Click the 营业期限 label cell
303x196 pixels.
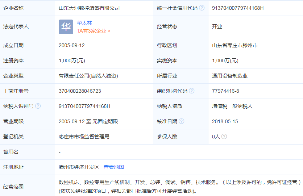28,121
